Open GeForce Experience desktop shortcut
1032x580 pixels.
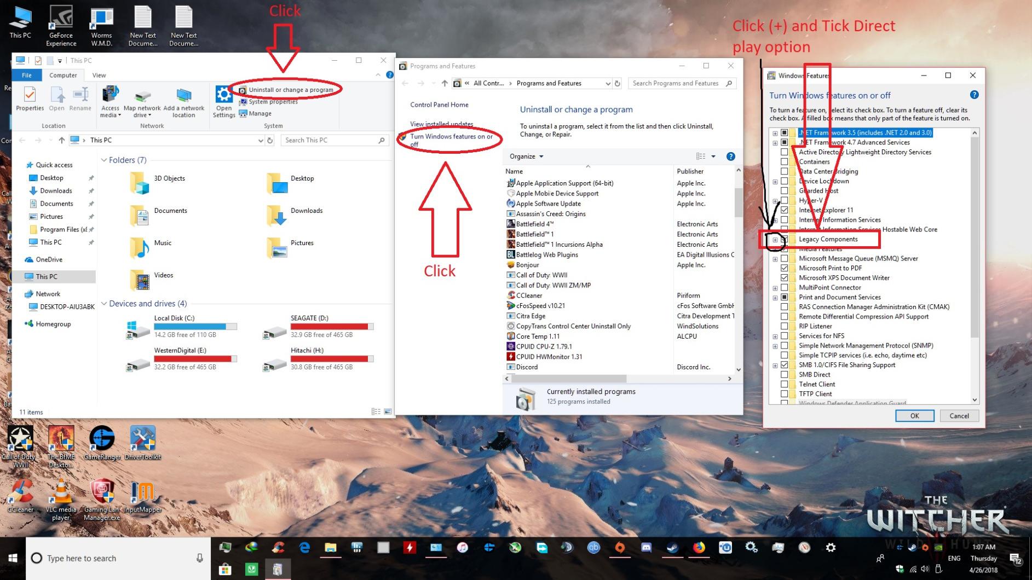tap(61, 25)
